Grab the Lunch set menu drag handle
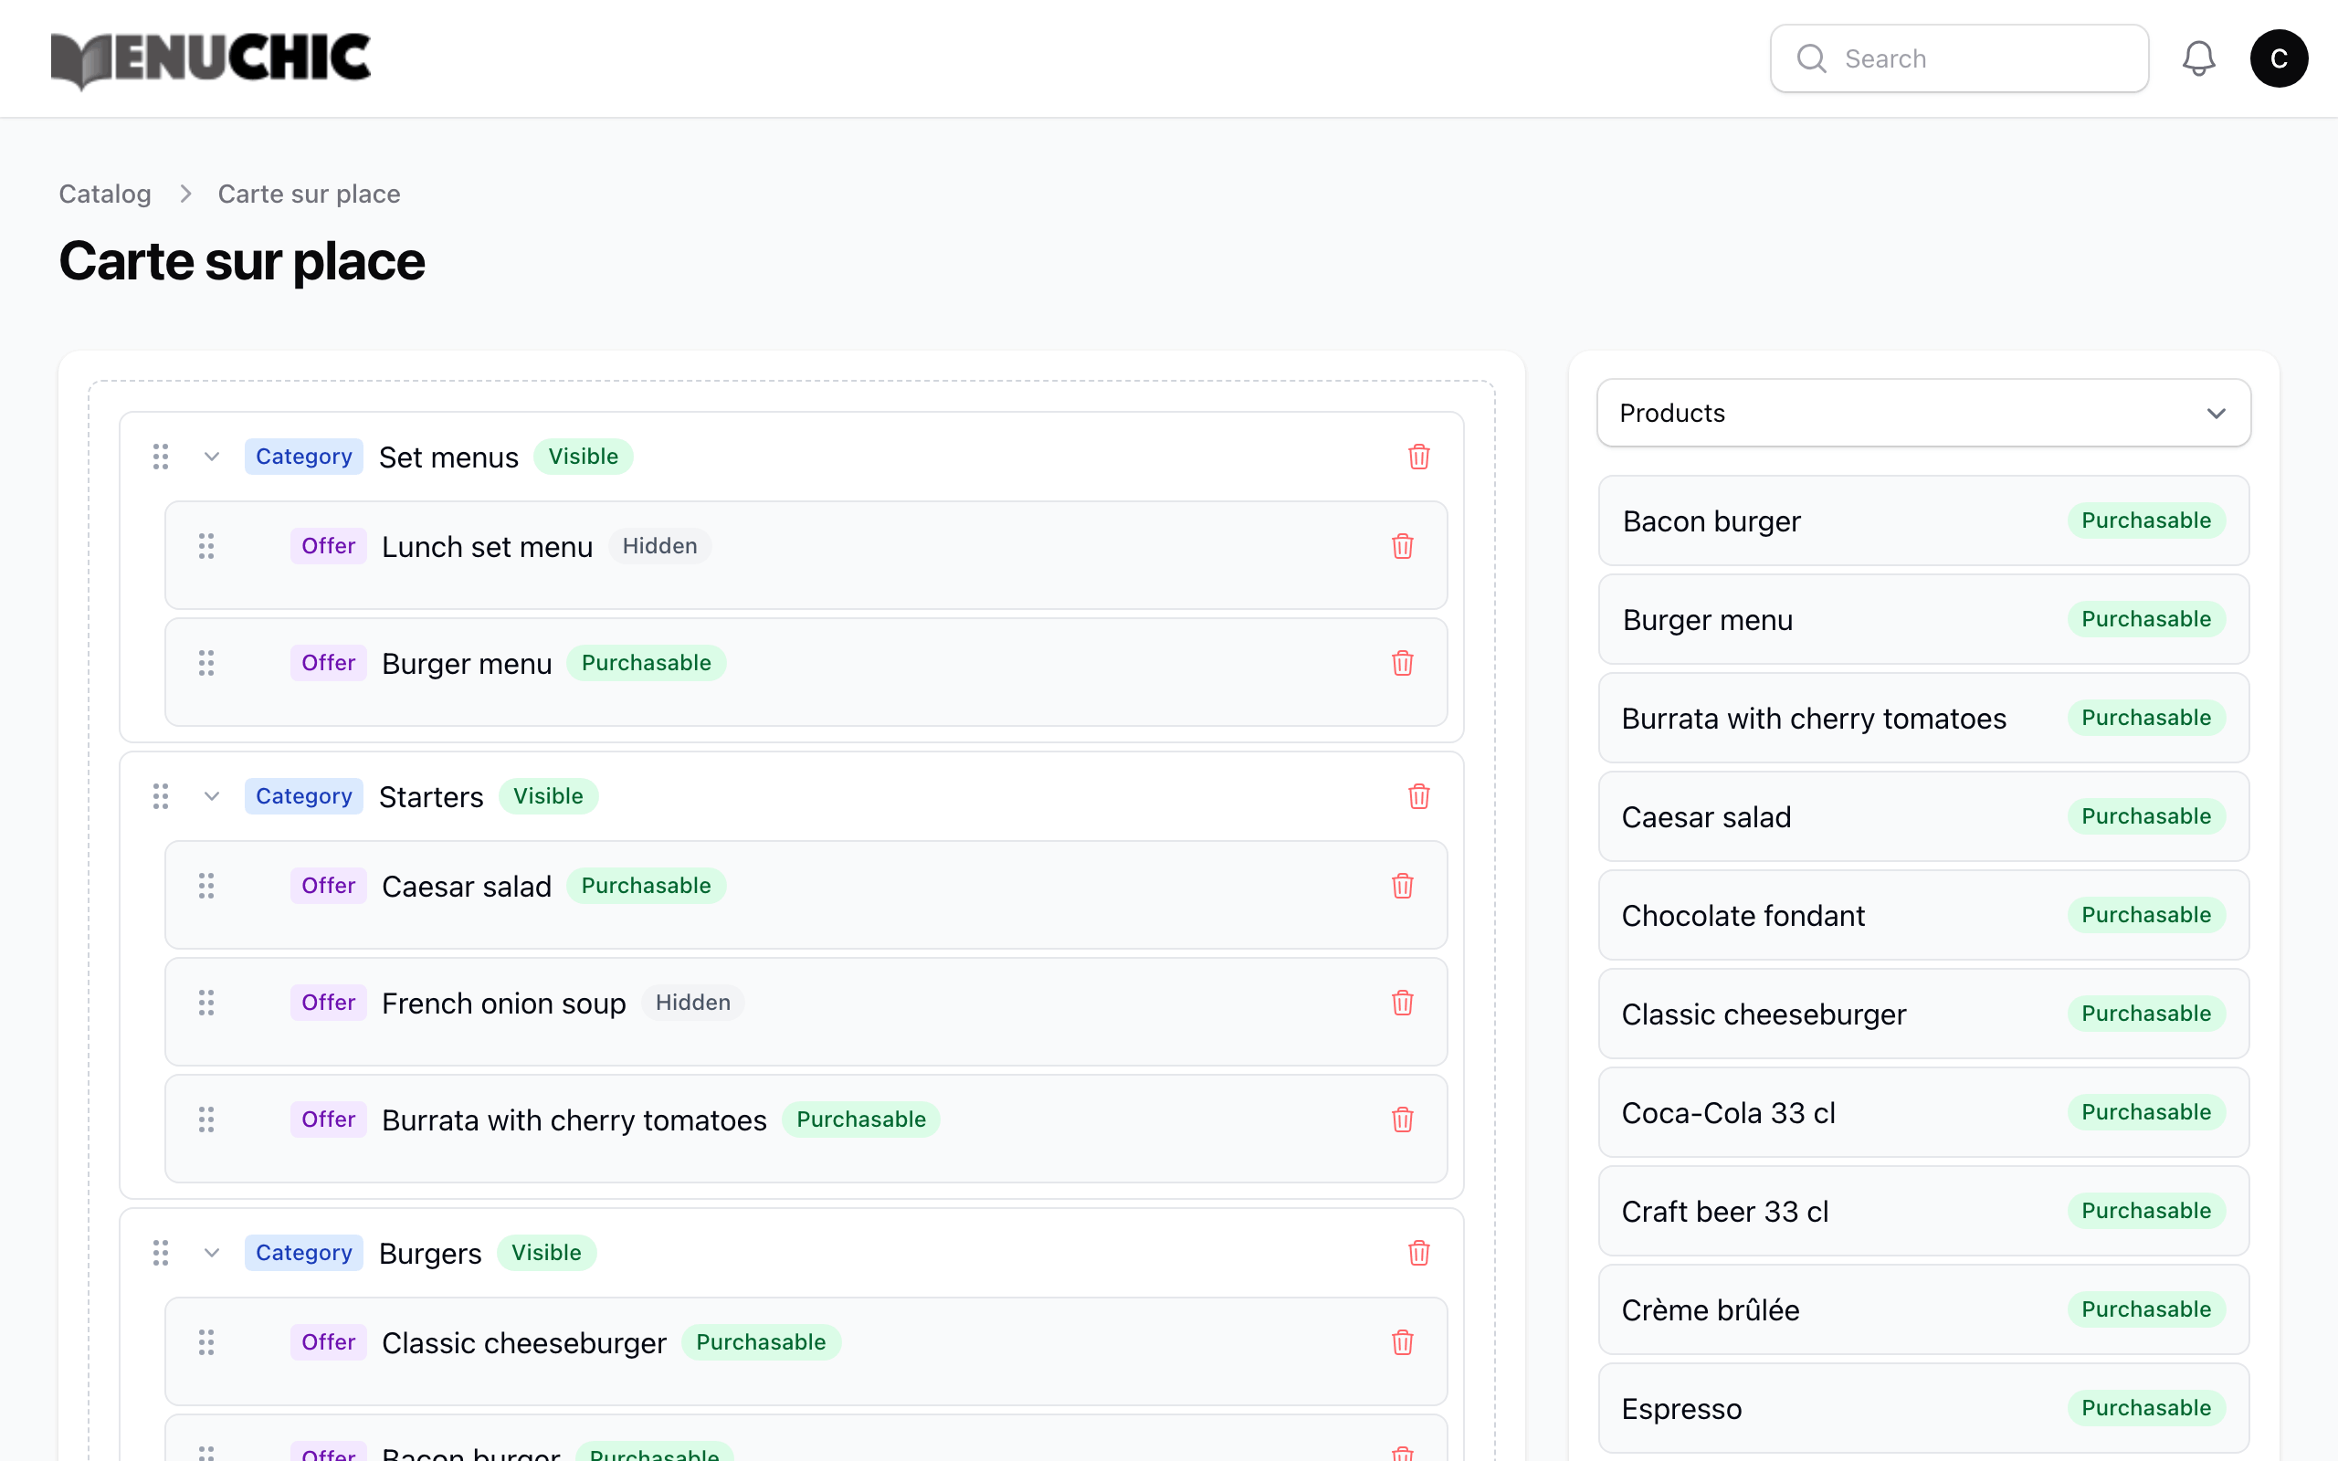This screenshot has width=2338, height=1461. pyautogui.click(x=205, y=546)
